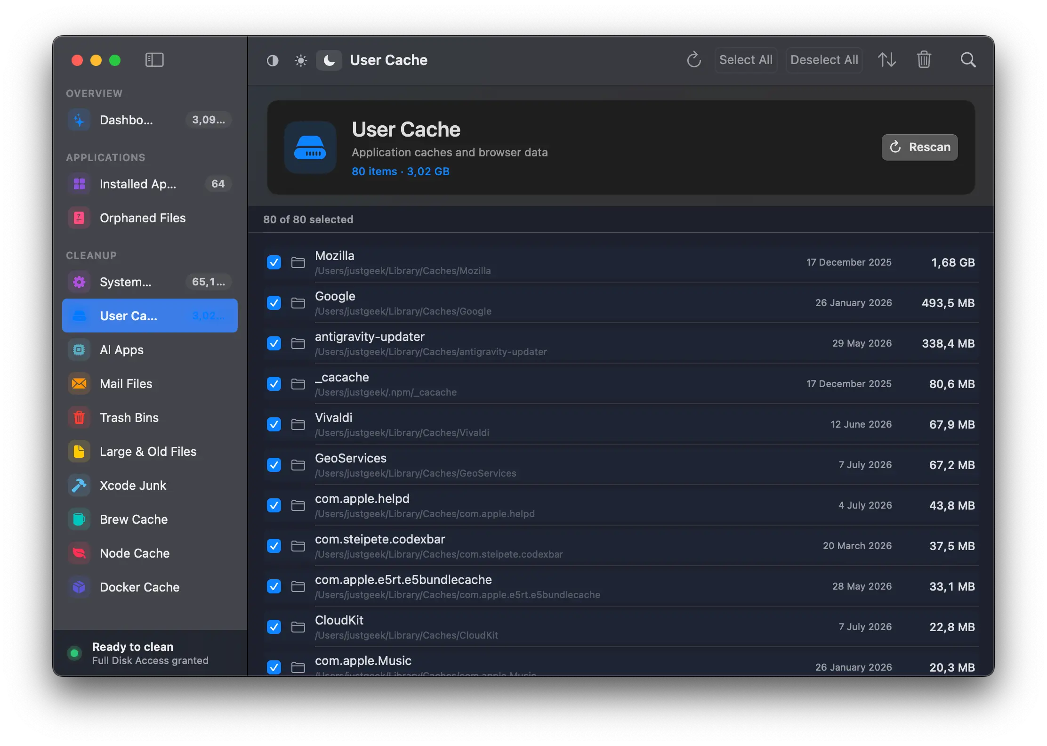The width and height of the screenshot is (1047, 746).
Task: Uncheck the Vivaldi checkbox
Action: [274, 424]
